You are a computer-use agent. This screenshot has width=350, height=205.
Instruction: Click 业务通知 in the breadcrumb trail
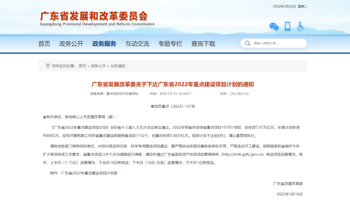[x=118, y=66]
